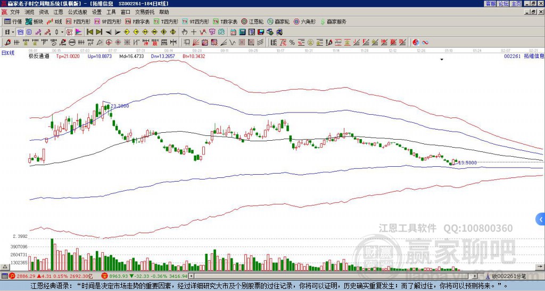The height and width of the screenshot is (291, 545).
Task: Click the red floppy save icon
Action: tap(261, 32)
